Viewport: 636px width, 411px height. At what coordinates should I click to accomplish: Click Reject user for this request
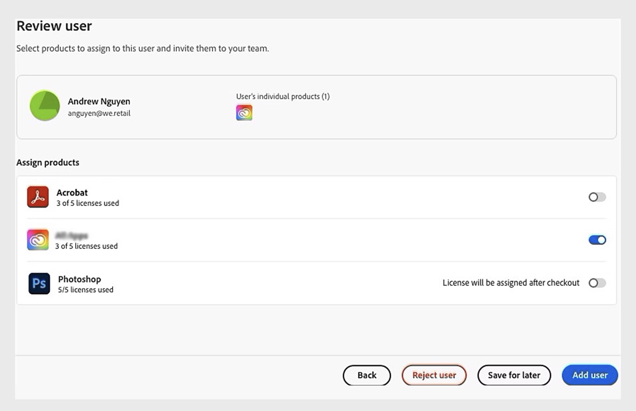click(434, 375)
